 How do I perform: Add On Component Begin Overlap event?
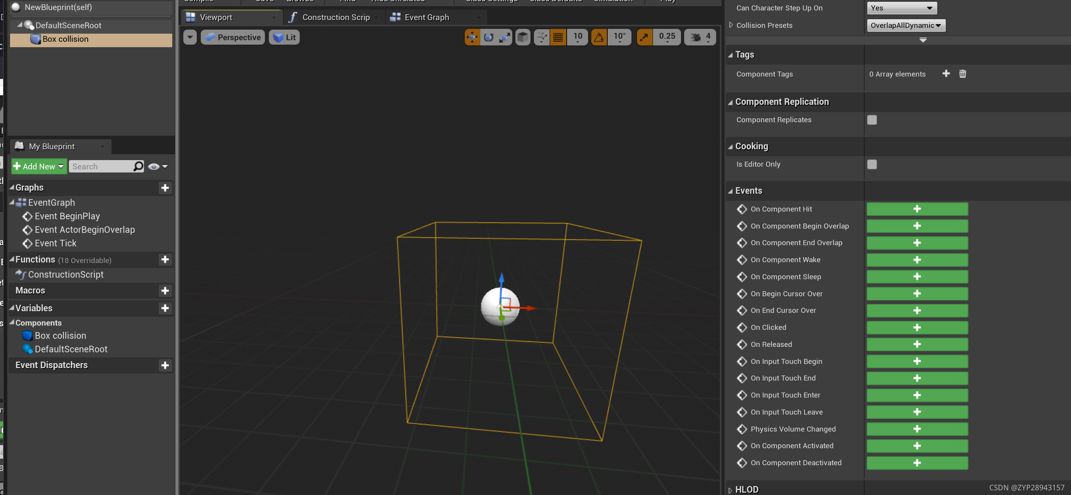click(917, 226)
